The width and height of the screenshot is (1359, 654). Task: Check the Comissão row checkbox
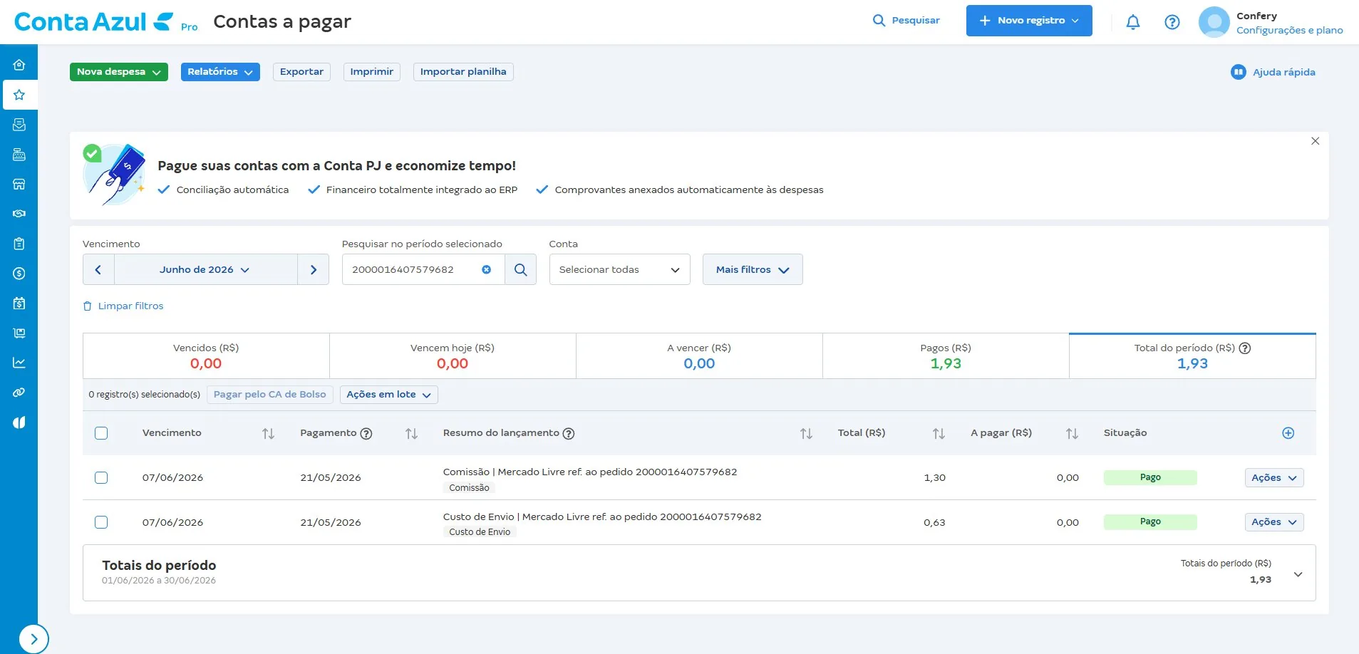[x=101, y=477]
